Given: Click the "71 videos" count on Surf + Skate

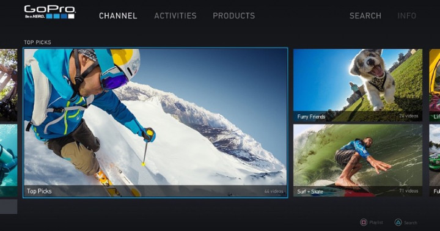Looking at the screenshot, I should 409,191.
